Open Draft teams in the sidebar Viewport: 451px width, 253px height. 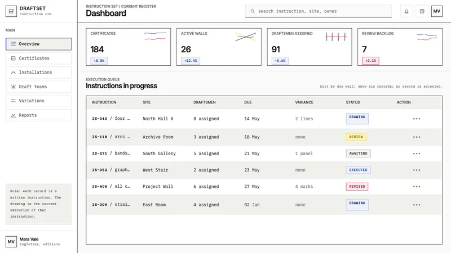pyautogui.click(x=38, y=87)
